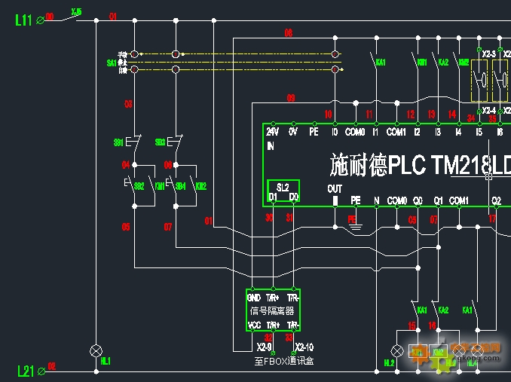Select wire number 31 below D0

tap(289, 218)
